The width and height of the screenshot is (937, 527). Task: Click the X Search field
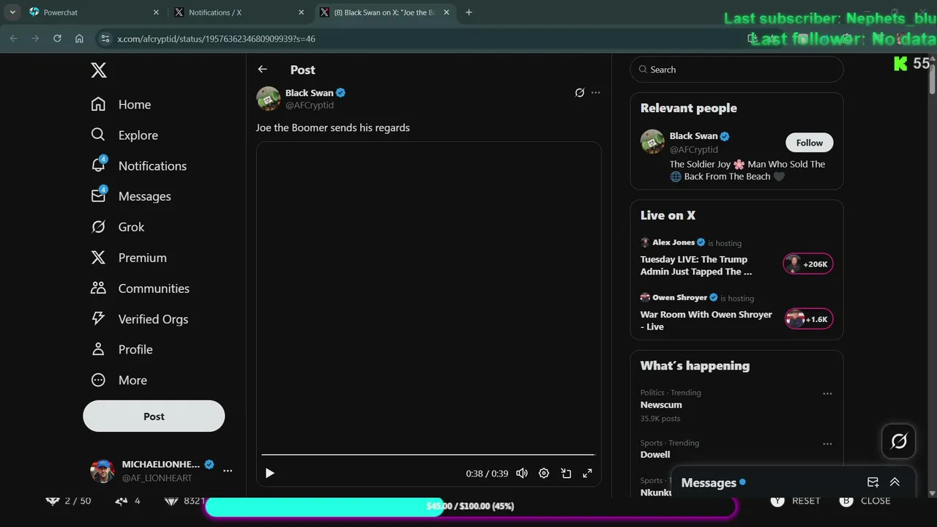pyautogui.click(x=736, y=70)
